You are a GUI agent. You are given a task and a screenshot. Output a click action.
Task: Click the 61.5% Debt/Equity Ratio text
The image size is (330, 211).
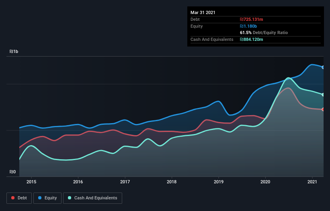point(264,32)
